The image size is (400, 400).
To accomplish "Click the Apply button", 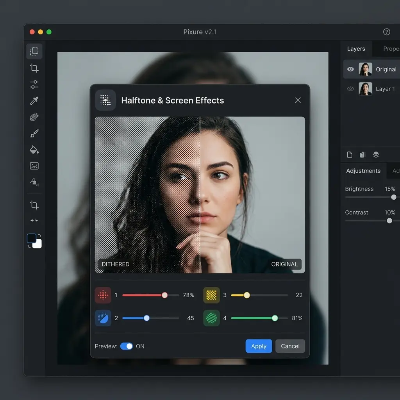I will coord(259,346).
